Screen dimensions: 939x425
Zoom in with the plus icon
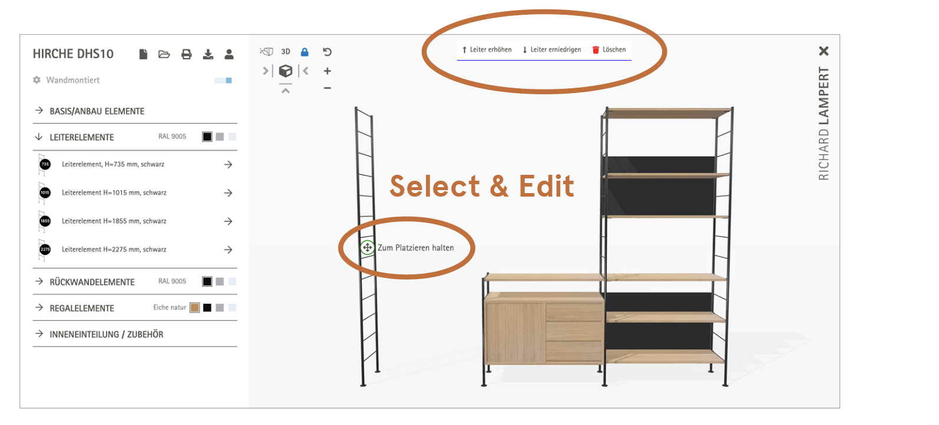(328, 71)
